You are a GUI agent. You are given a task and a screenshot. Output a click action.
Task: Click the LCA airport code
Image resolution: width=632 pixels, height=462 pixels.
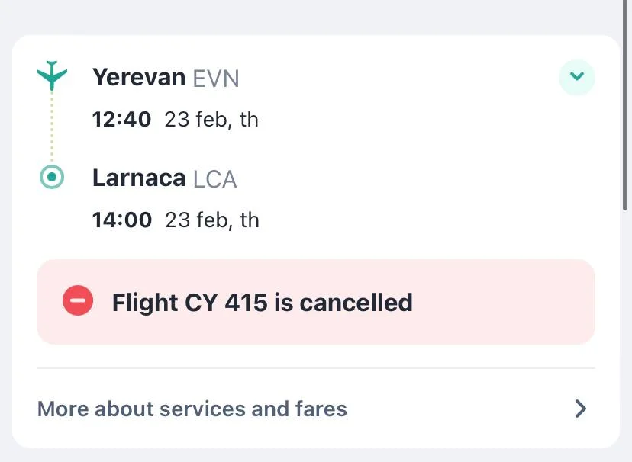tap(214, 180)
